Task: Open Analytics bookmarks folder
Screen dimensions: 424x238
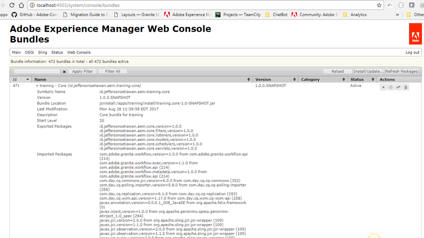Action: 355,14
